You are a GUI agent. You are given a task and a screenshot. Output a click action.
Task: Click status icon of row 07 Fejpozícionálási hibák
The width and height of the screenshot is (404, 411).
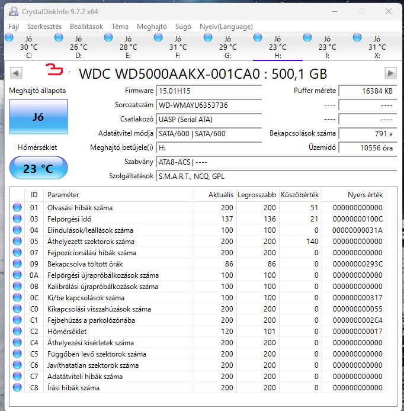click(x=17, y=252)
